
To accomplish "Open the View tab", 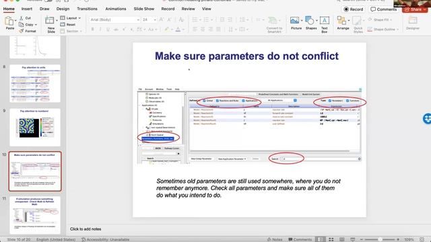I will [207, 9].
